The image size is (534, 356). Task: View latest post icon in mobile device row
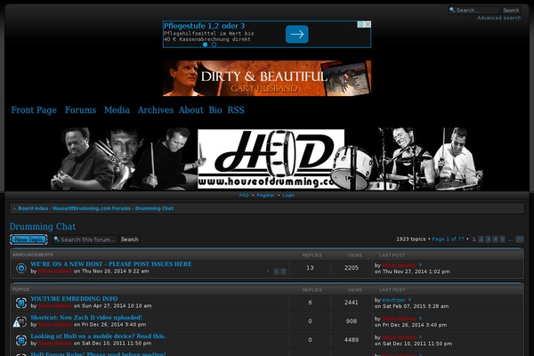click(420, 337)
